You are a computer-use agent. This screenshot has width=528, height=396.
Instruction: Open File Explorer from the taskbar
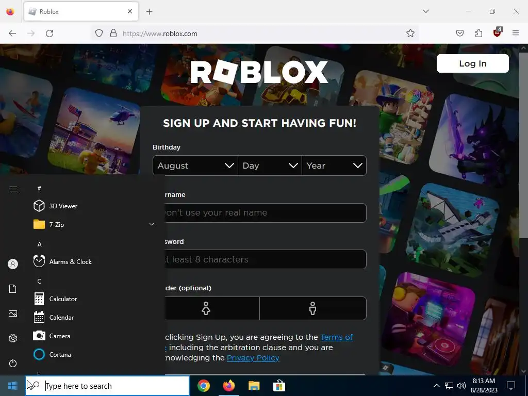tap(254, 386)
